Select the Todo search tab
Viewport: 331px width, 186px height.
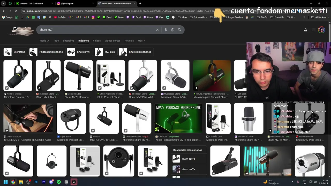tap(56, 41)
